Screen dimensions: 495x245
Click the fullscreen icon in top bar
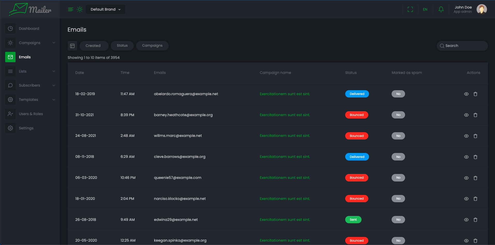[x=410, y=9]
